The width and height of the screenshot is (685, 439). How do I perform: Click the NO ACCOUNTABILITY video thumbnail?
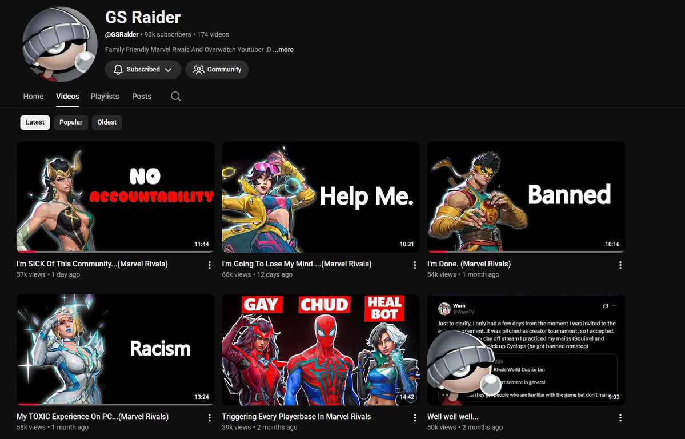point(115,197)
